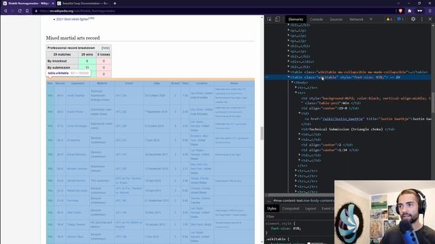435x244 pixels.
Task: Collapse the expanded second tr node
Action: click(296, 93)
